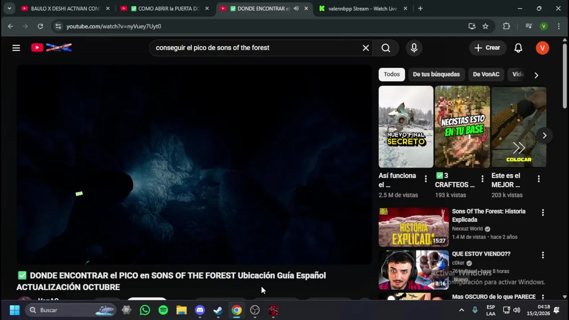Open a new browser tab
The image size is (569, 320).
420,8
